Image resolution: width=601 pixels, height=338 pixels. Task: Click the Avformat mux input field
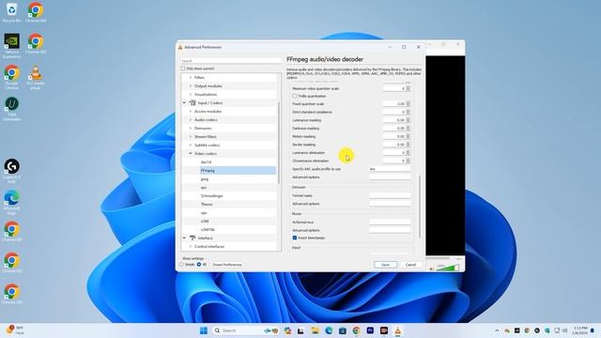point(391,222)
